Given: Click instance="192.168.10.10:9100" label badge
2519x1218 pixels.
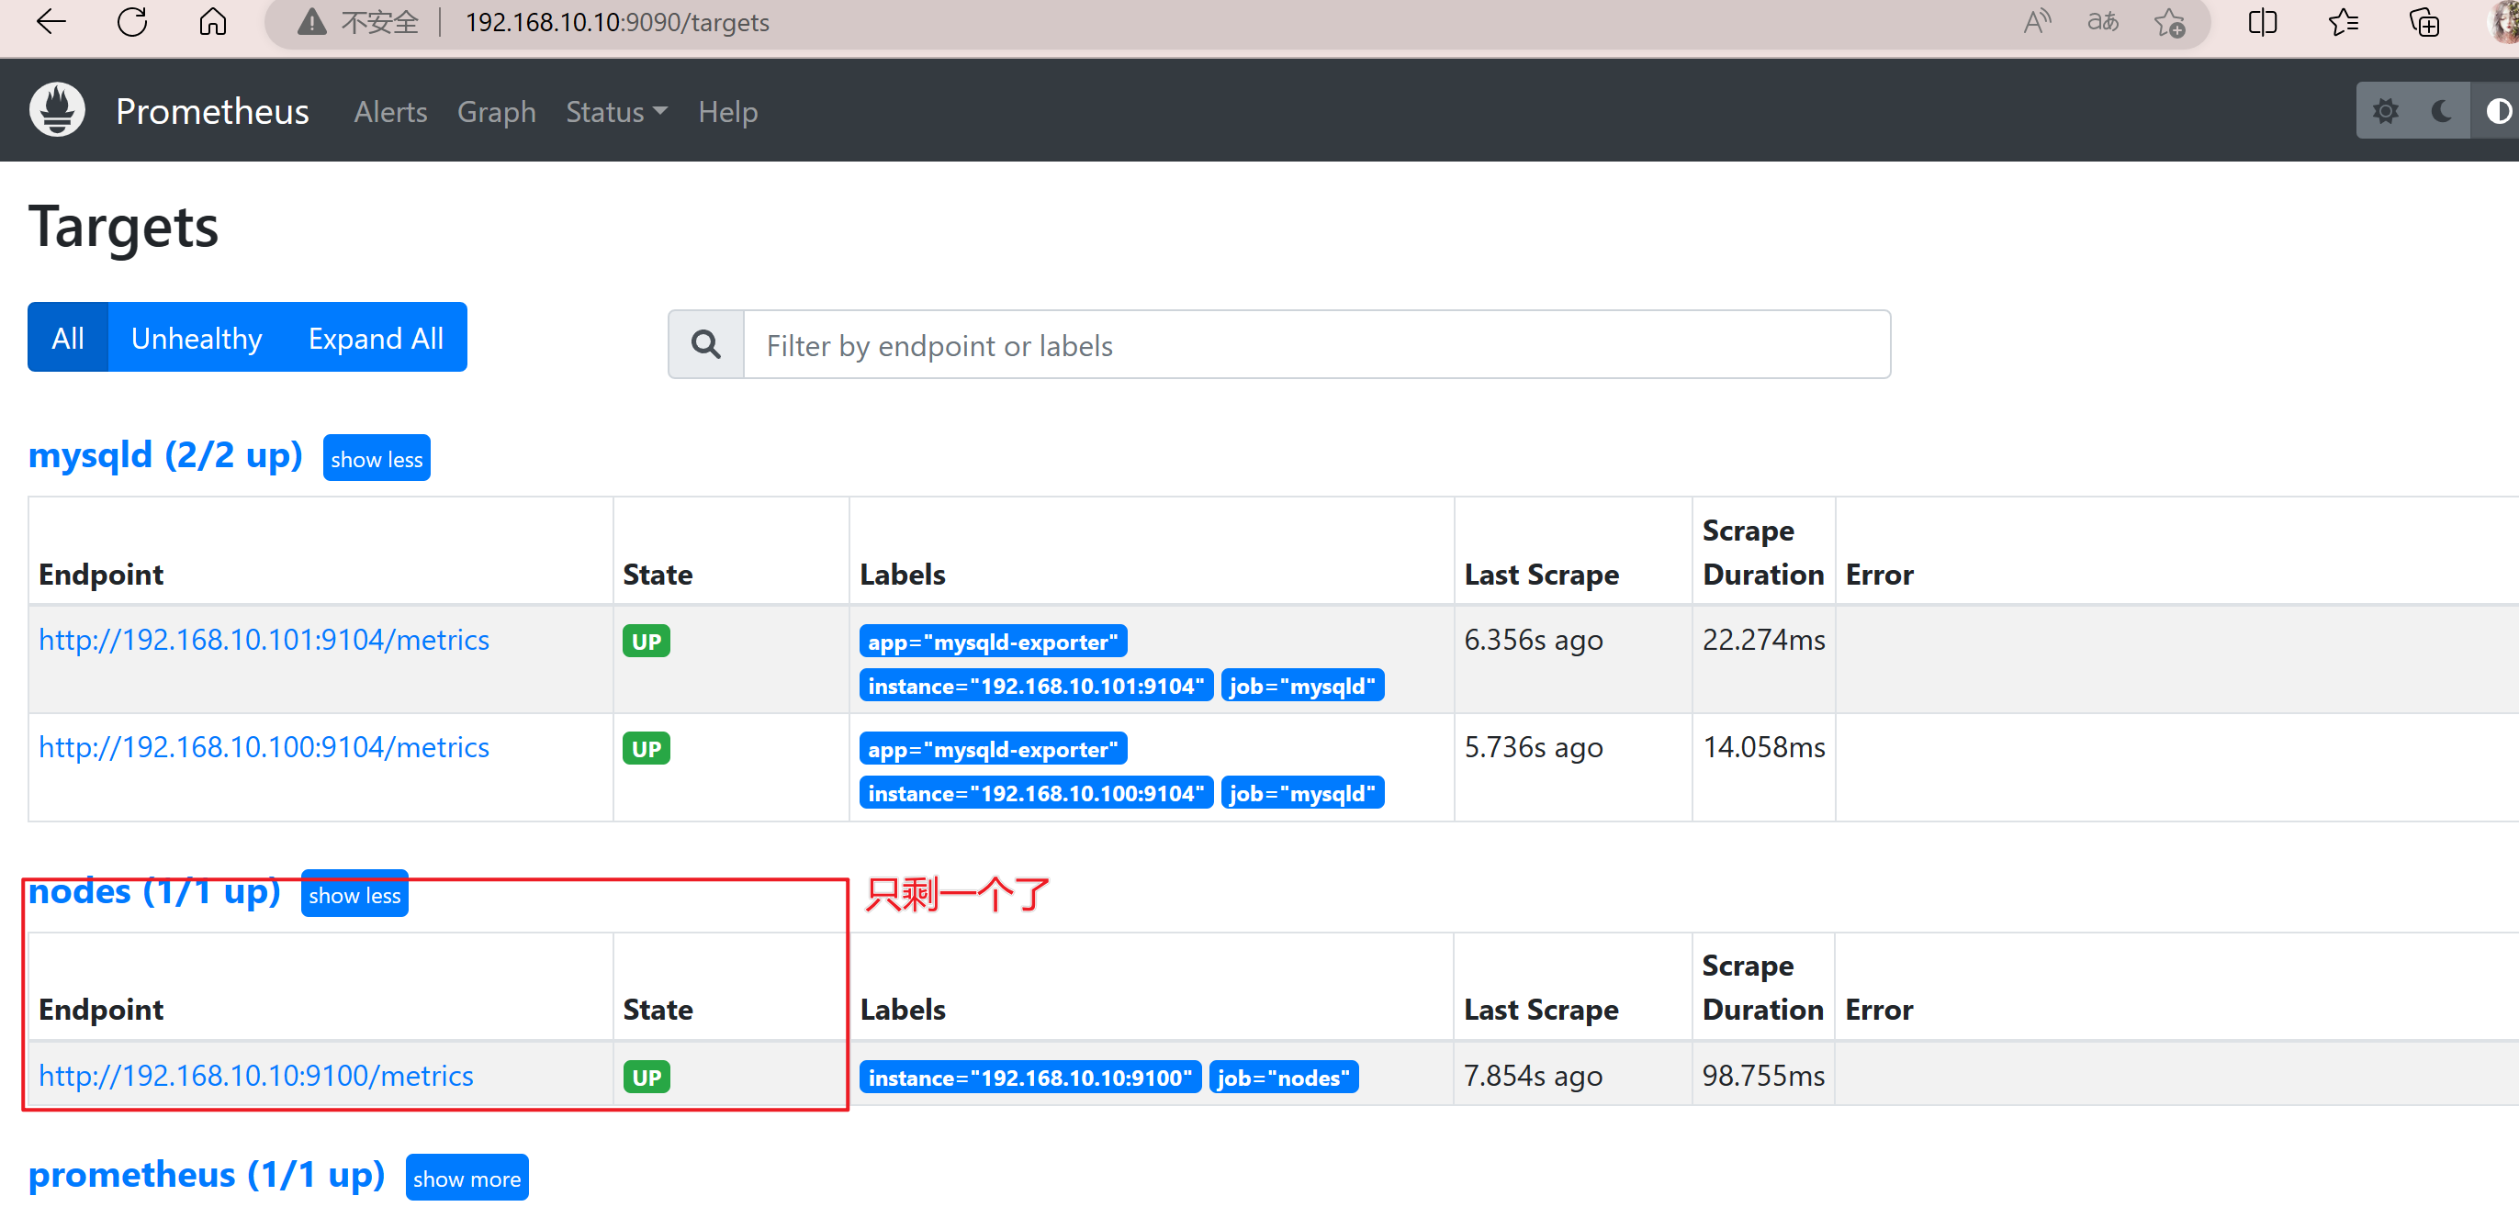Looking at the screenshot, I should coord(1029,1078).
